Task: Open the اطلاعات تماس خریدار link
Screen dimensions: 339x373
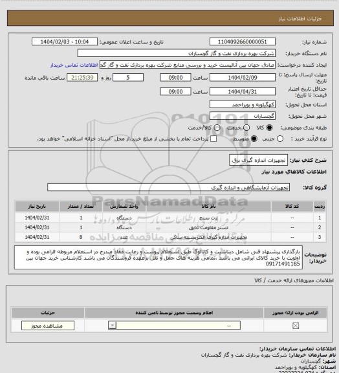Action: 74,65
